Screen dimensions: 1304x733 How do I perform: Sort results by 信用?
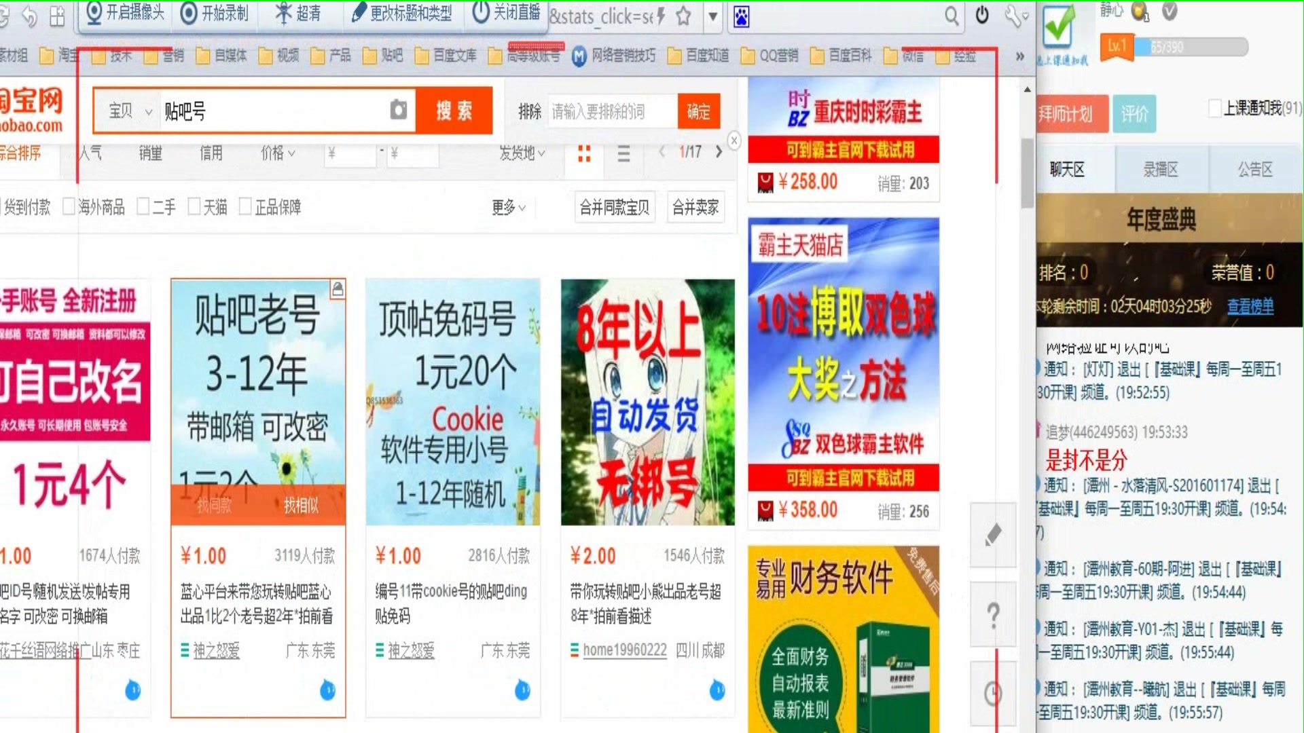click(x=211, y=153)
